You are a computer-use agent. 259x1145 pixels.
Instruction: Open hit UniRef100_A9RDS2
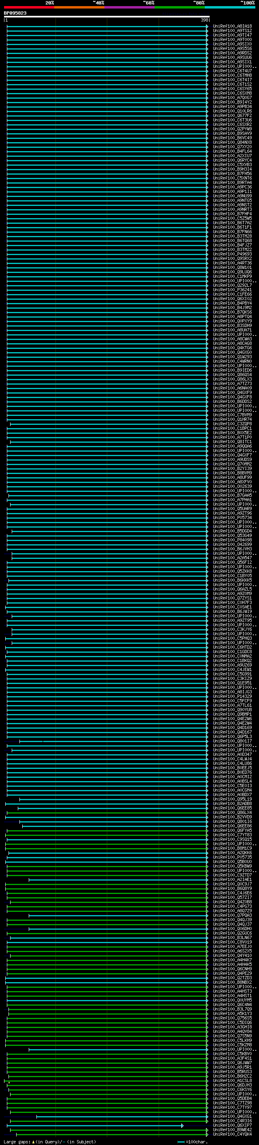232,53
